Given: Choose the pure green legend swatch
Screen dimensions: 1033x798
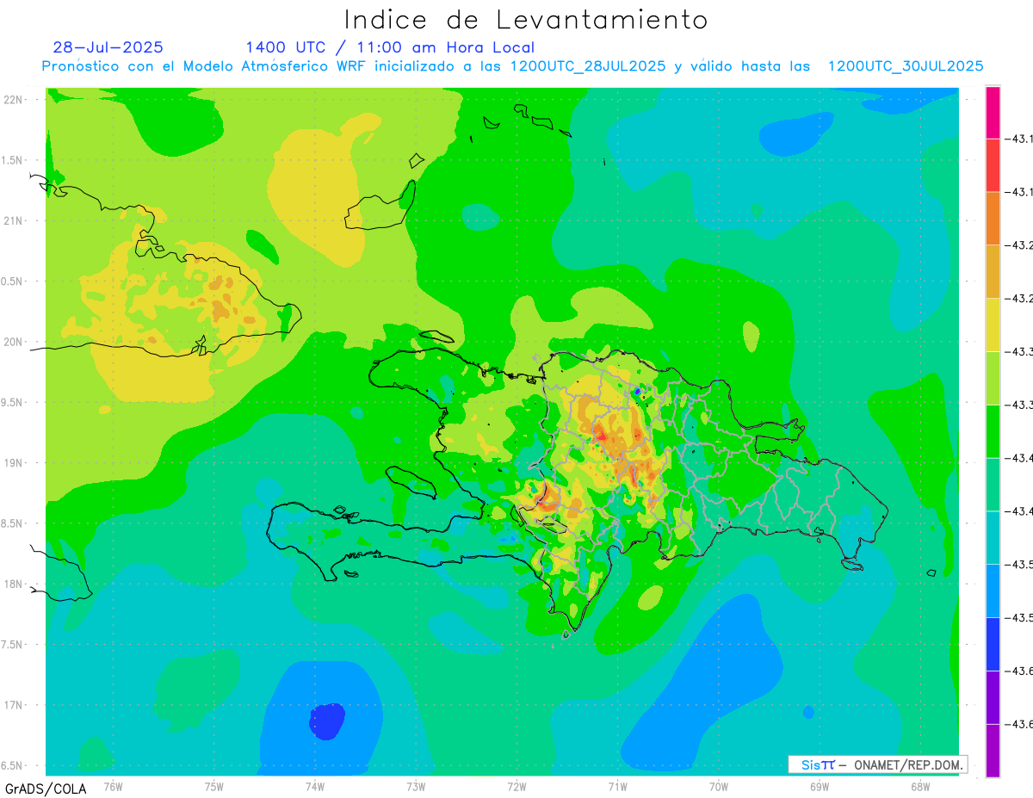Looking at the screenshot, I should point(993,431).
